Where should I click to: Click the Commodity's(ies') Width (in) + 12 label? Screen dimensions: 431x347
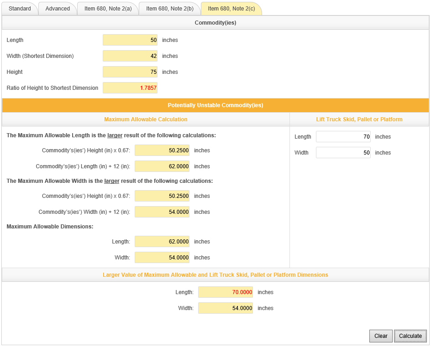pyautogui.click(x=84, y=212)
